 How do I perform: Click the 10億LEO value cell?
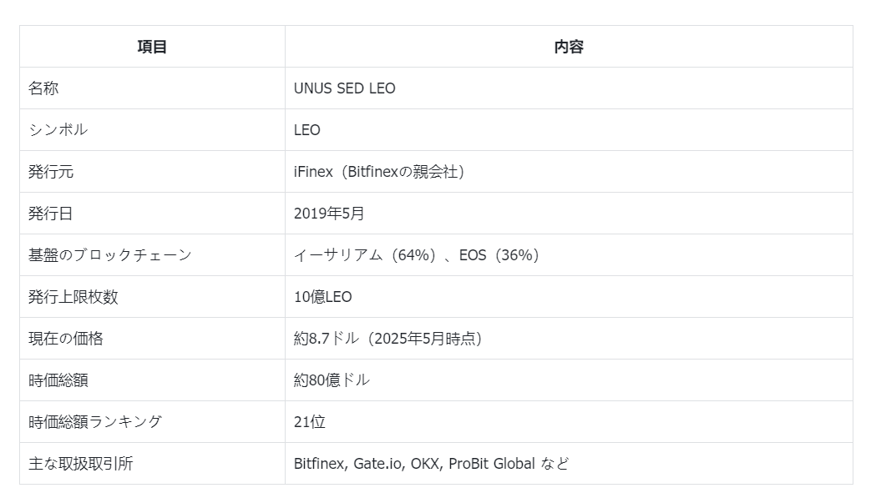tap(322, 297)
